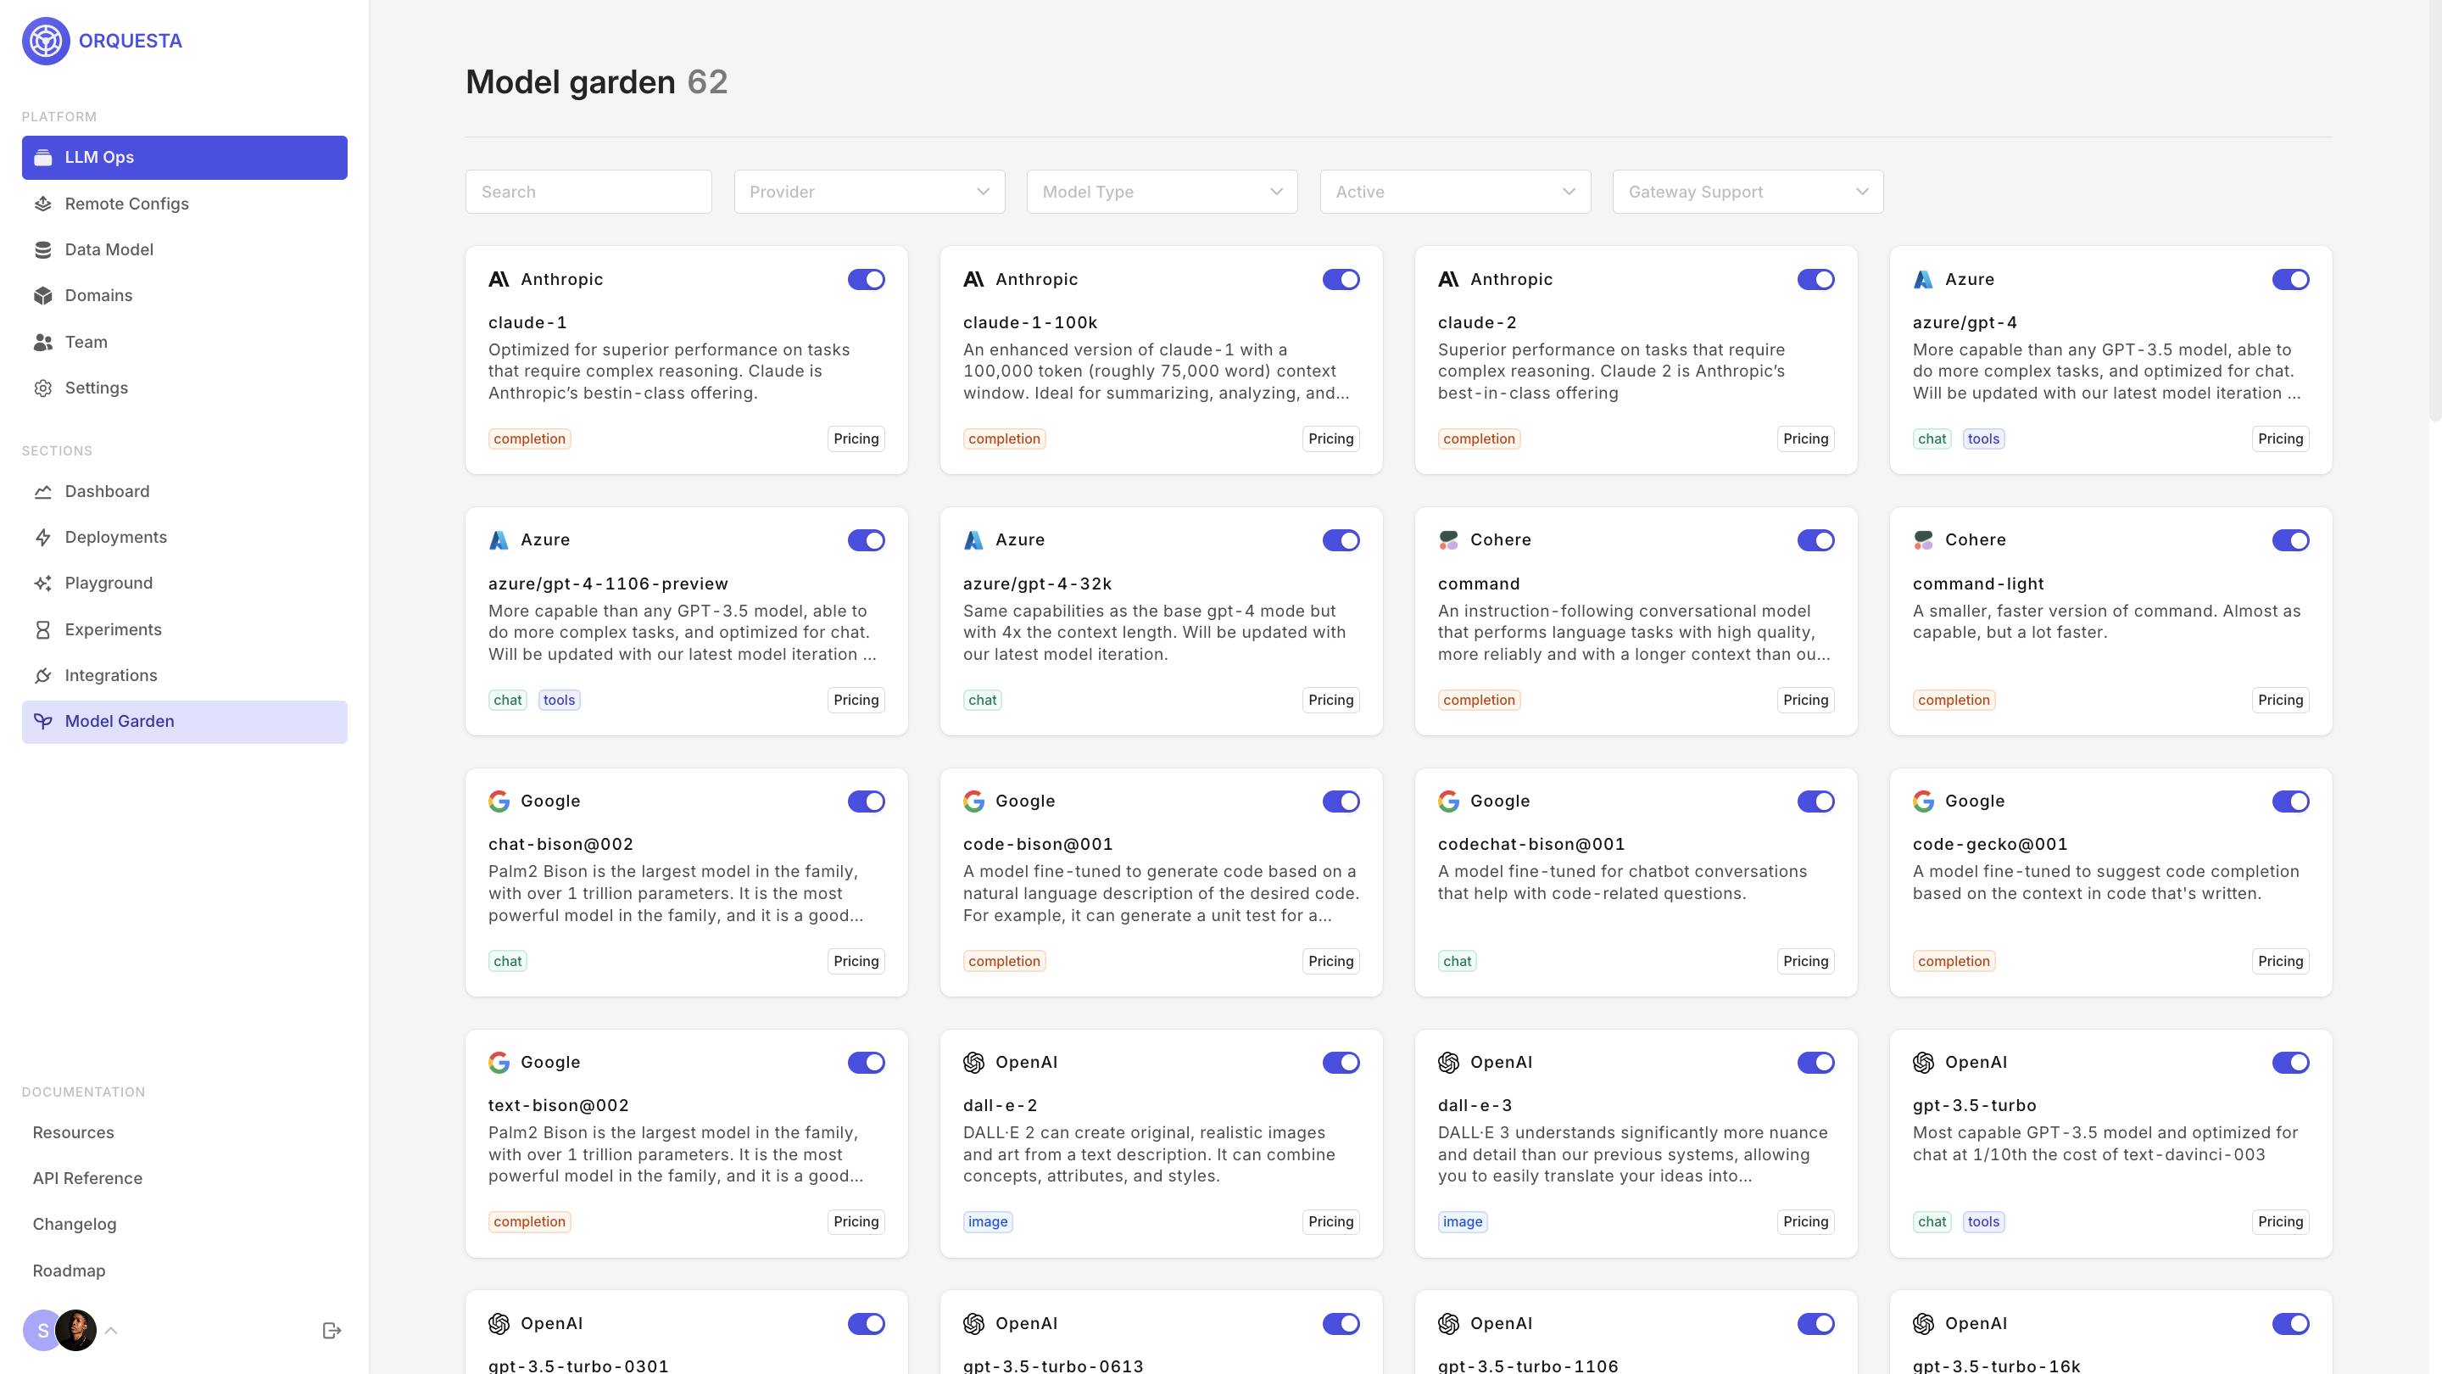This screenshot has width=2442, height=1374.
Task: Click Pricing on the dall-e-3 card
Action: point(1805,1222)
